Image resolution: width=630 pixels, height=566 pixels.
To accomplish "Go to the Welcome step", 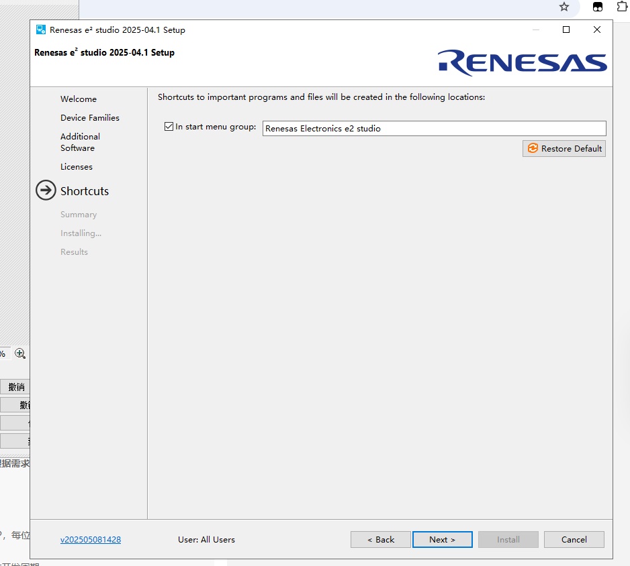I will [x=79, y=99].
